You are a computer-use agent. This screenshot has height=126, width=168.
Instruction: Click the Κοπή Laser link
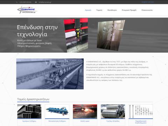[85, 121]
